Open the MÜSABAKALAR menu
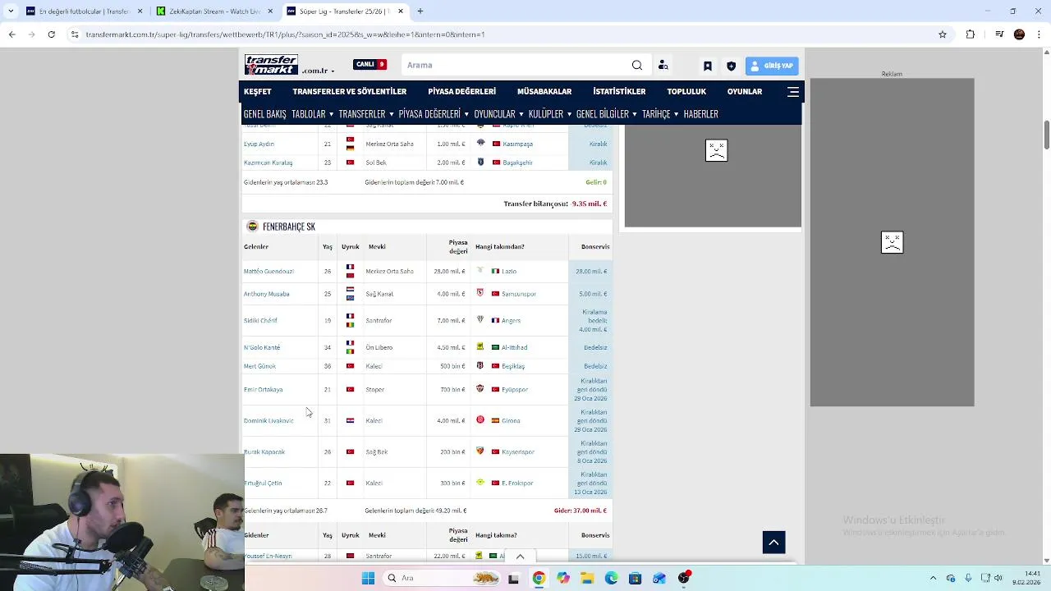 (544, 91)
